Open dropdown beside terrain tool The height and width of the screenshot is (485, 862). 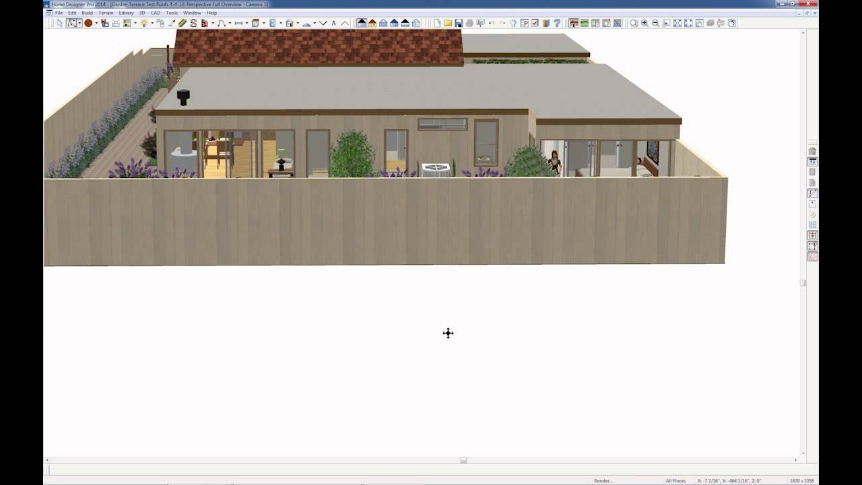[314, 23]
